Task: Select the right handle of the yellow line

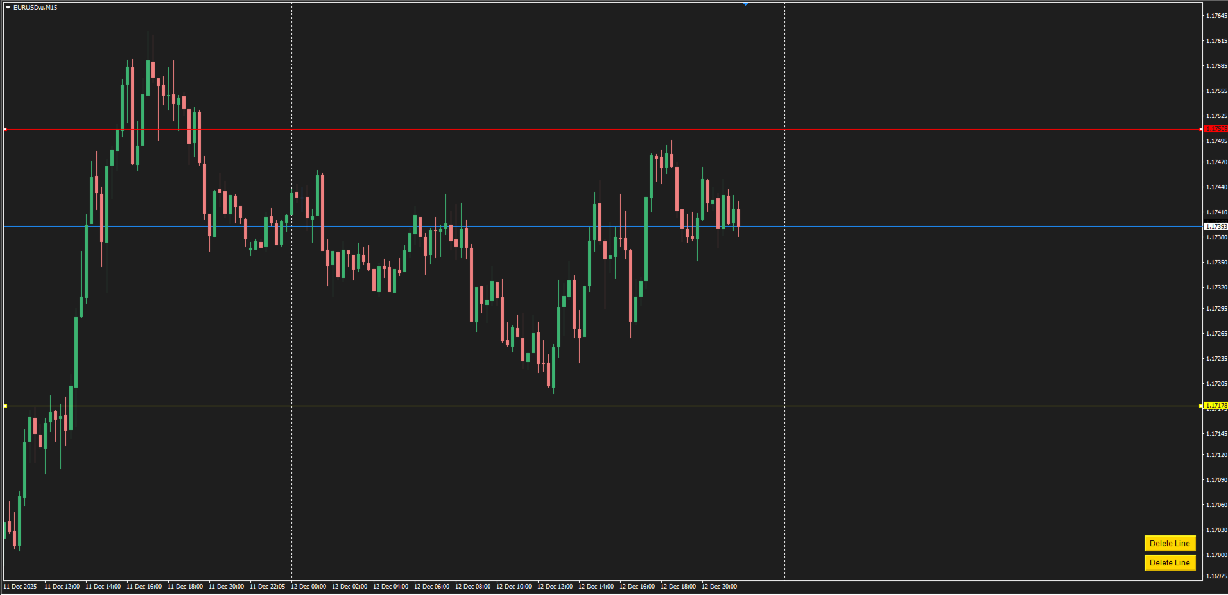Action: point(1200,406)
